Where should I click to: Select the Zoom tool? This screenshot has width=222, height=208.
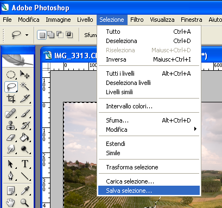25,203
